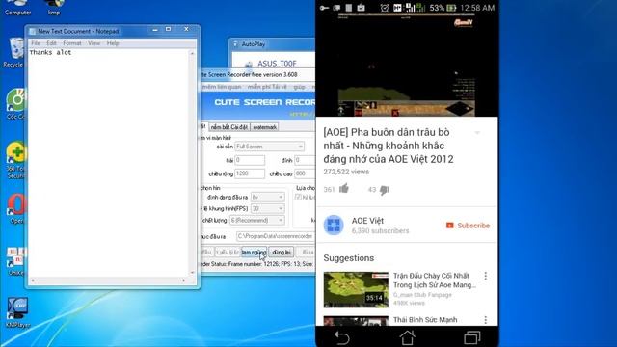The image size is (617, 347).
Task: Open the File menu in Notepad
Action: point(36,43)
